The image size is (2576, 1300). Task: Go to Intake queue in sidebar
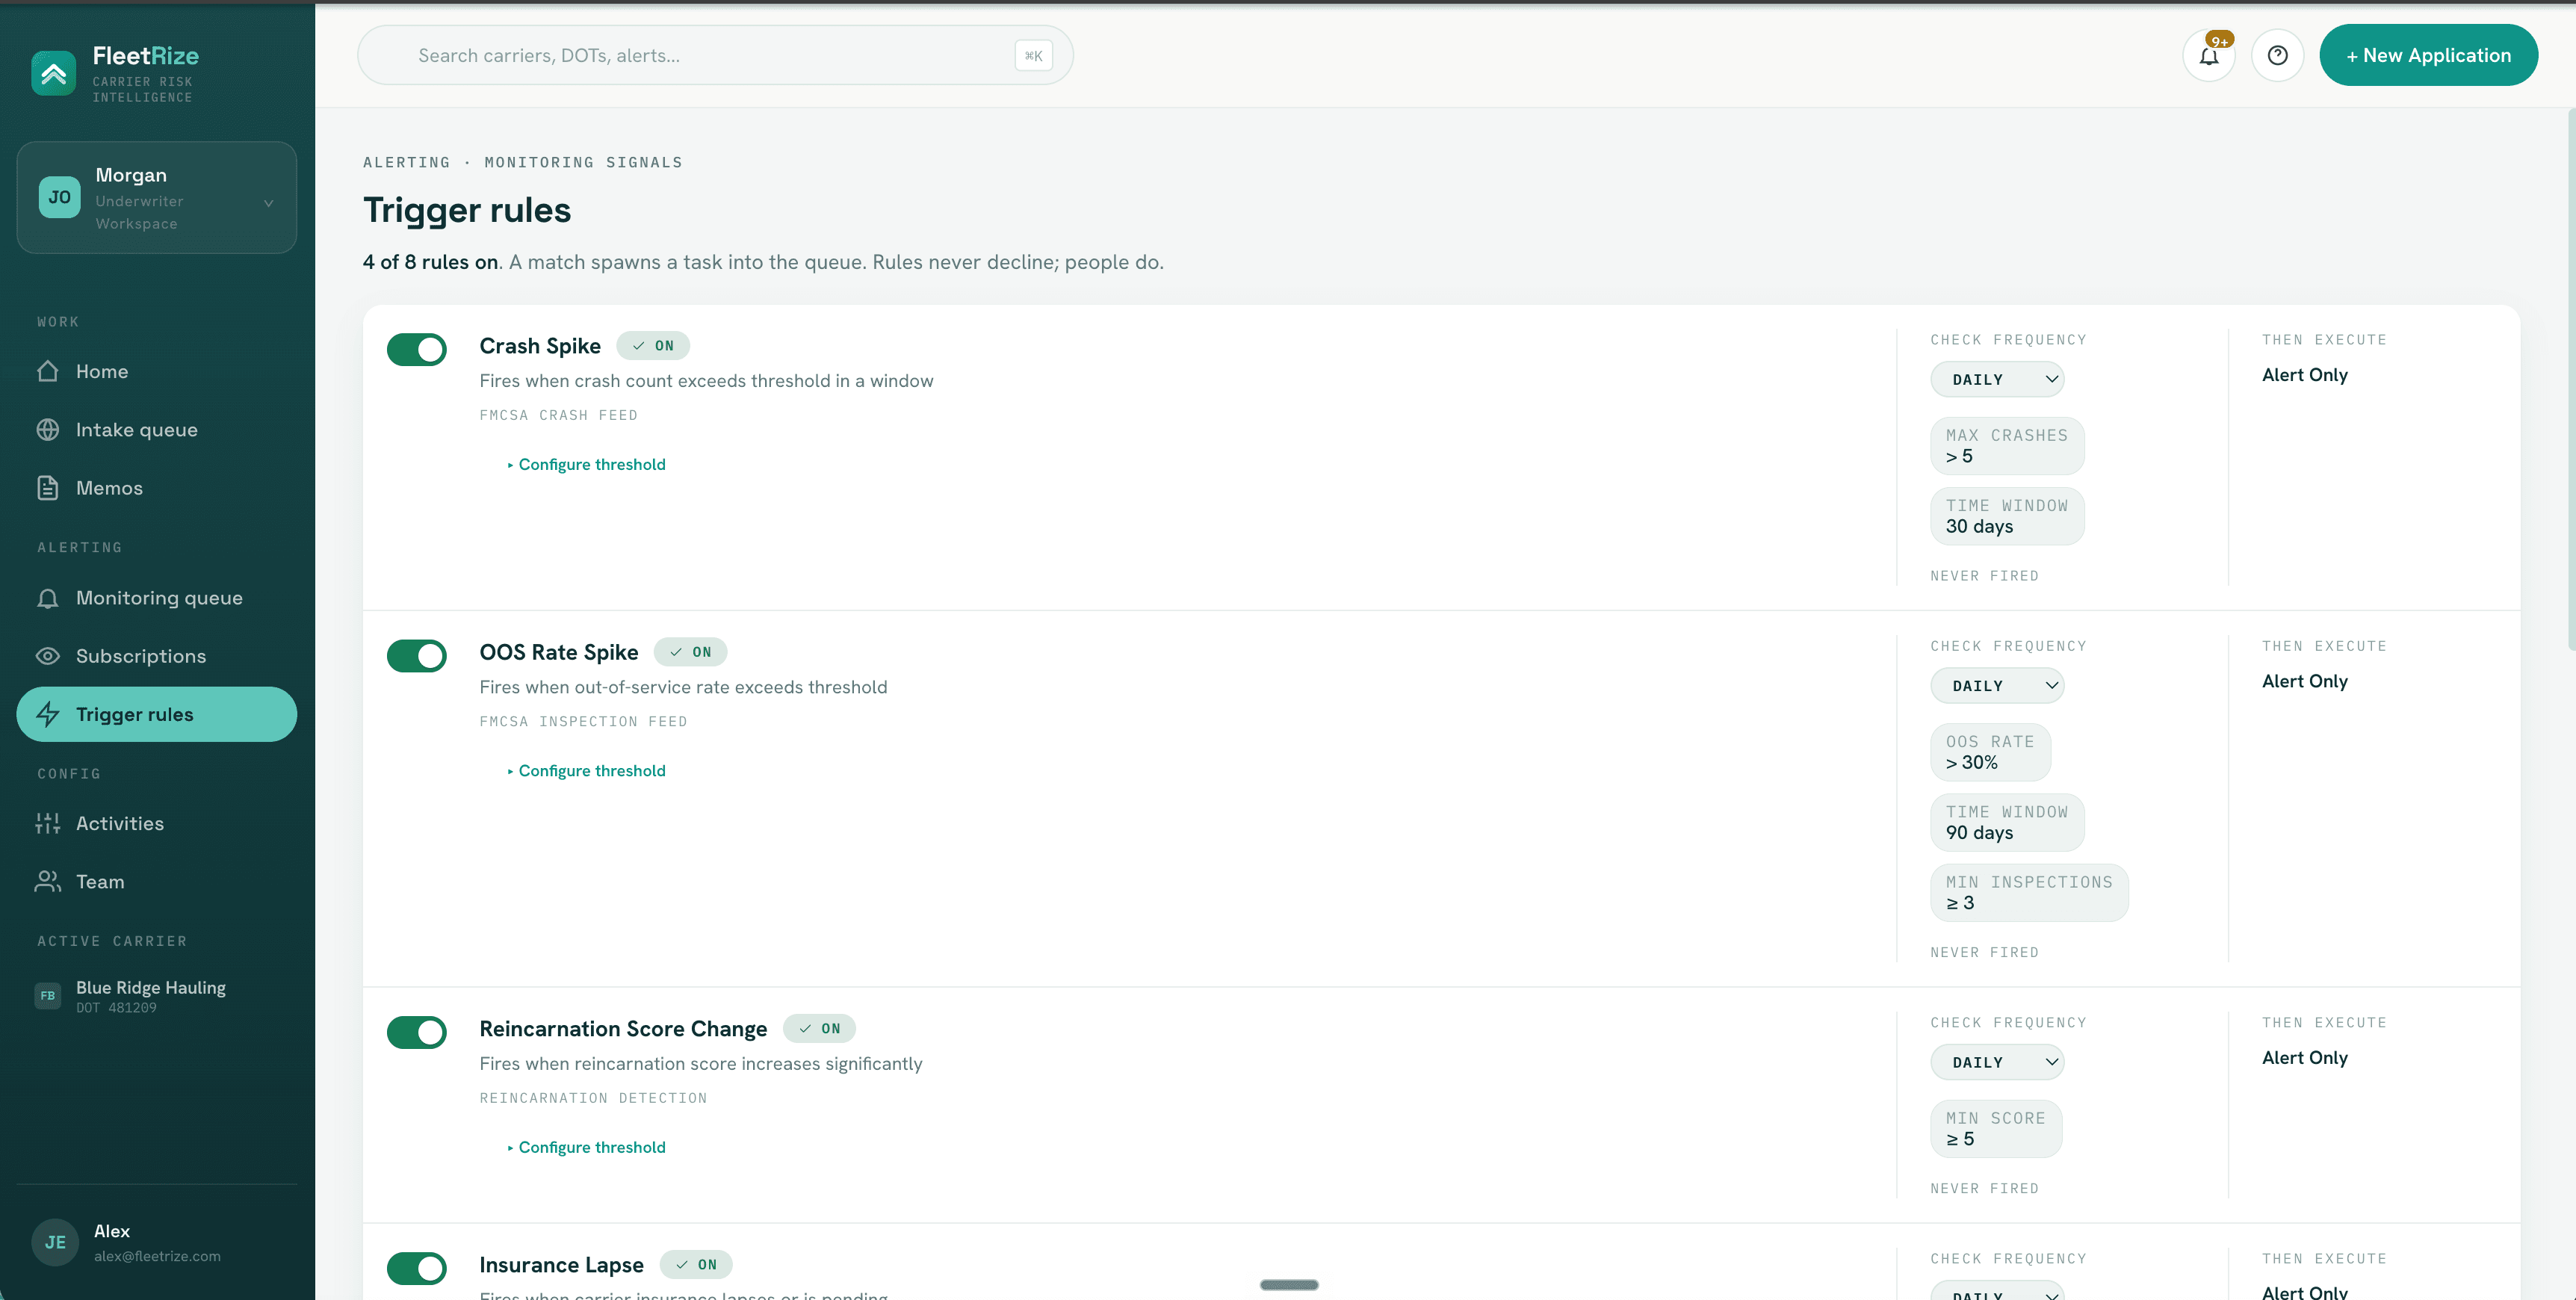click(157, 430)
